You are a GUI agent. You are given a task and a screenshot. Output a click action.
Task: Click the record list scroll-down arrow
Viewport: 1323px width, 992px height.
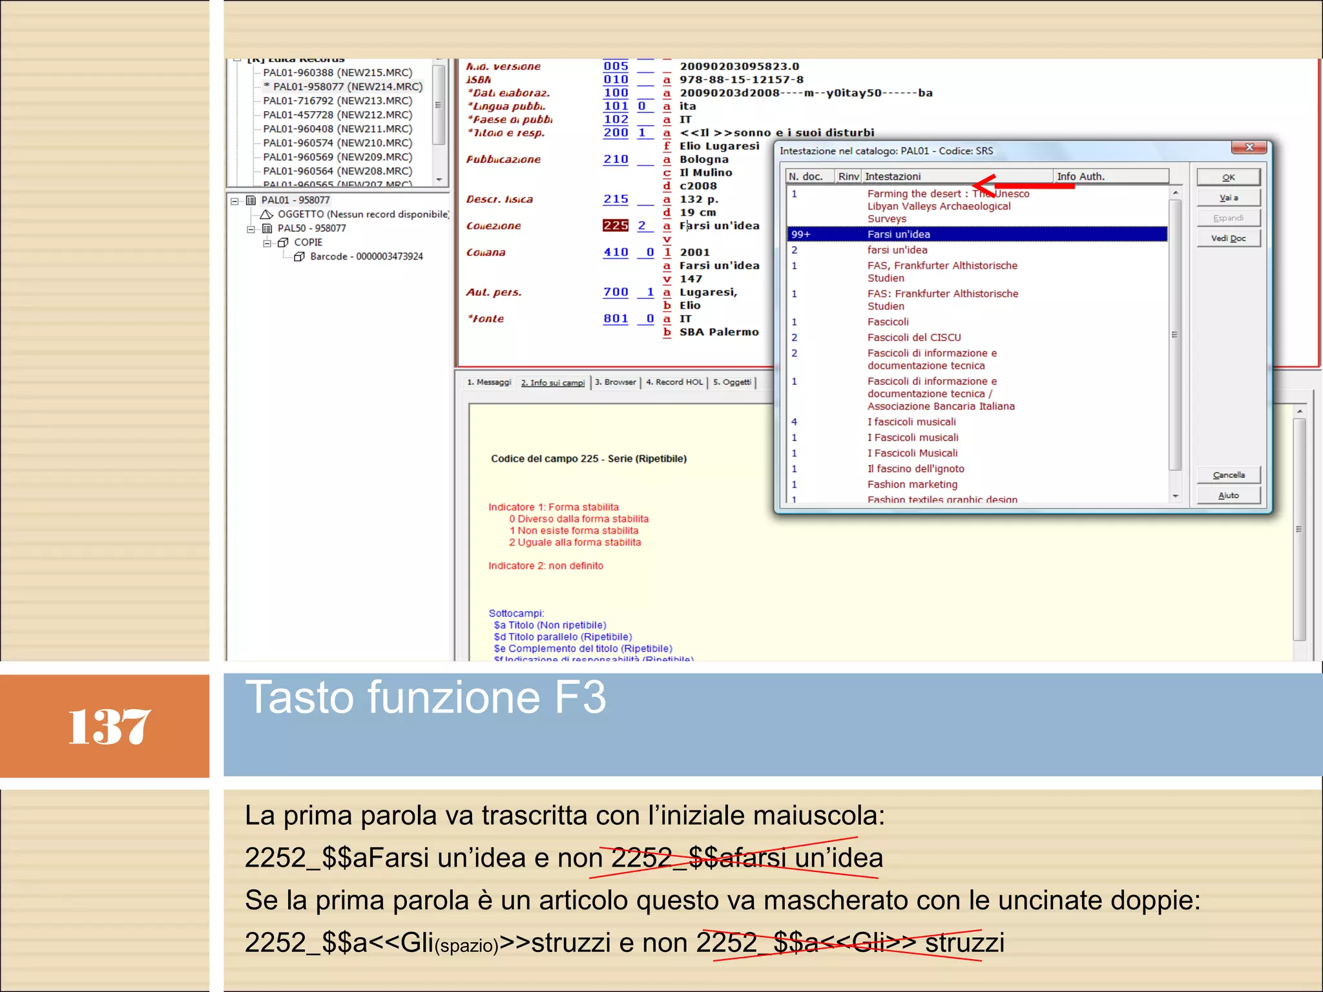(439, 180)
